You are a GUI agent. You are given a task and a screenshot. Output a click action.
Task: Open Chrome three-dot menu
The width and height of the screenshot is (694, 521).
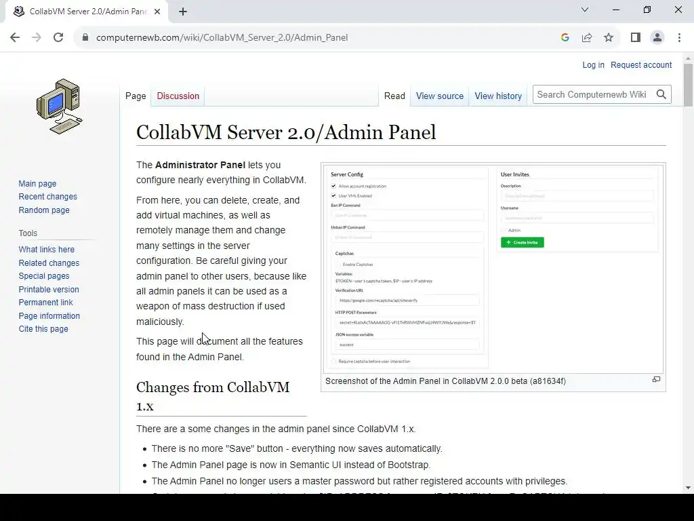click(679, 38)
